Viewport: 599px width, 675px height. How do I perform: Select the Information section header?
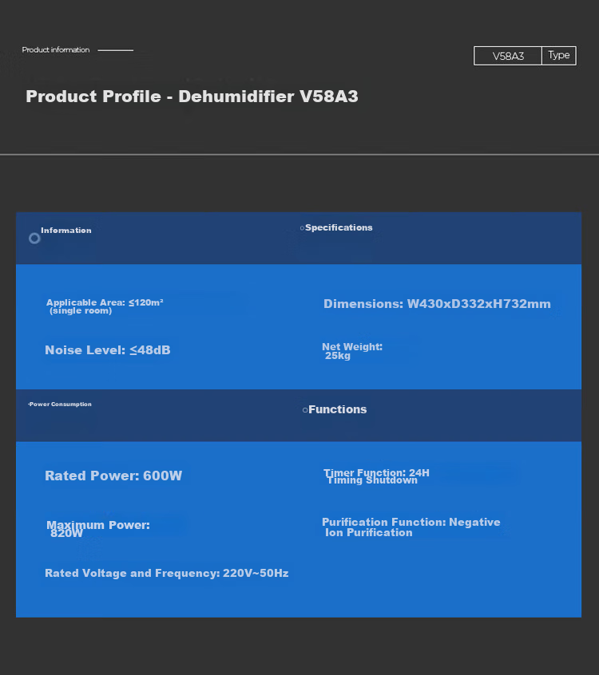pyautogui.click(x=66, y=231)
